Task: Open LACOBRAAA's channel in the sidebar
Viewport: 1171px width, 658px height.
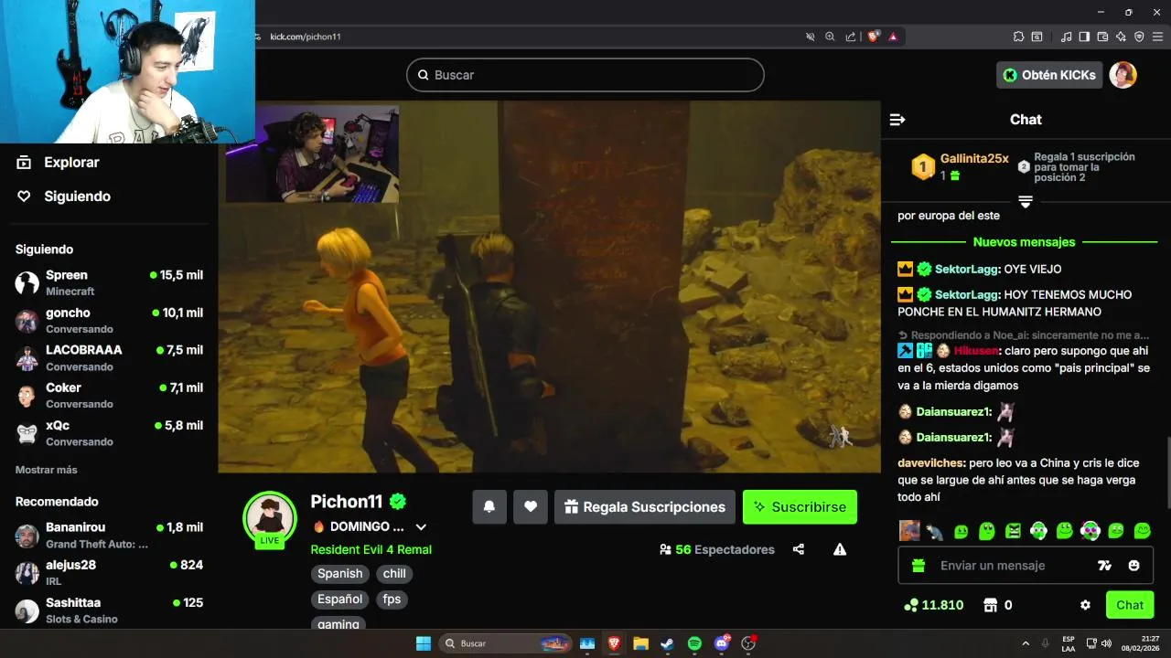Action: pos(109,357)
